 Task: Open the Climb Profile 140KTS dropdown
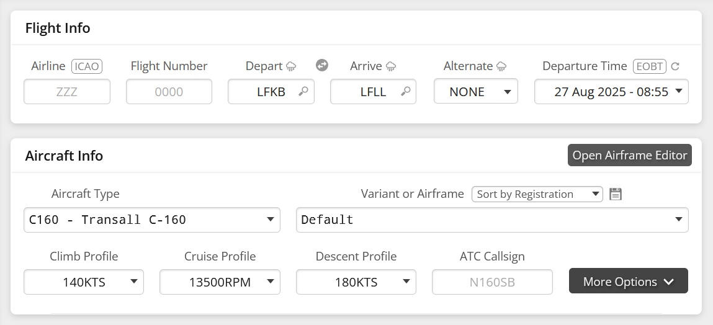[x=84, y=282]
